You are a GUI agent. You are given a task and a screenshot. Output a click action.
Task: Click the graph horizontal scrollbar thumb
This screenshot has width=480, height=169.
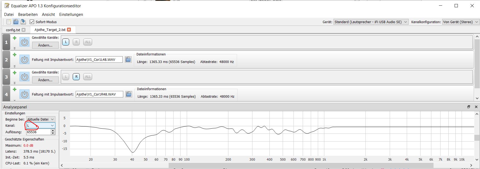(x=301, y=165)
